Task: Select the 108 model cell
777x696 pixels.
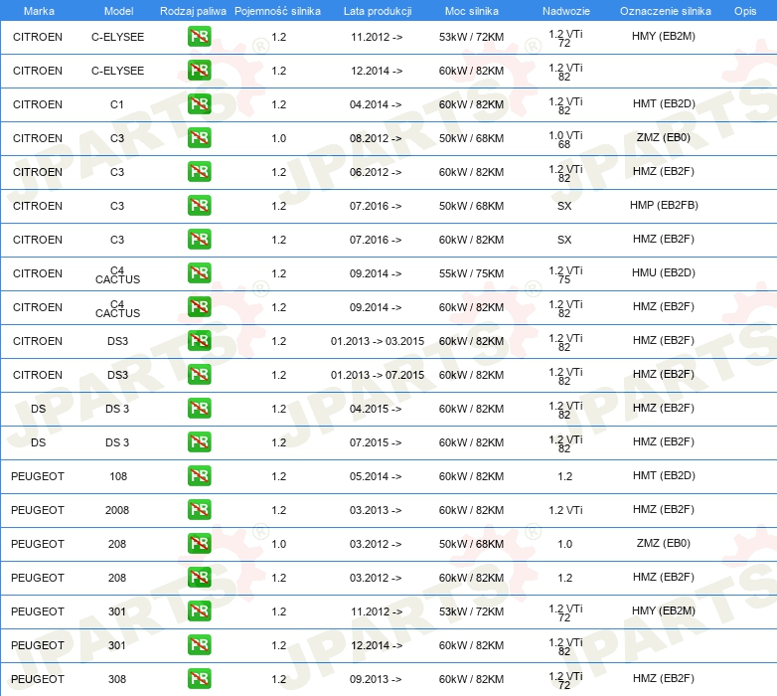Action: coord(118,476)
